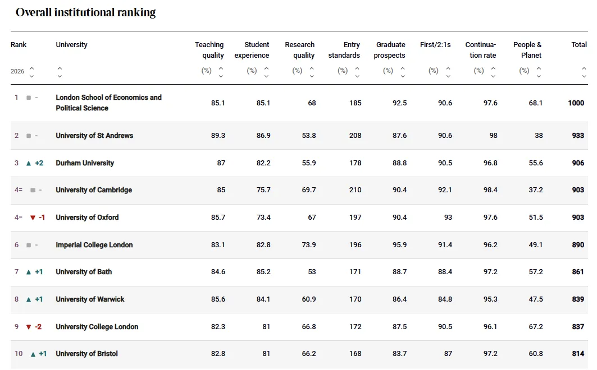Sort by Research quality arrows
The width and height of the screenshot is (597, 370).
tap(312, 72)
